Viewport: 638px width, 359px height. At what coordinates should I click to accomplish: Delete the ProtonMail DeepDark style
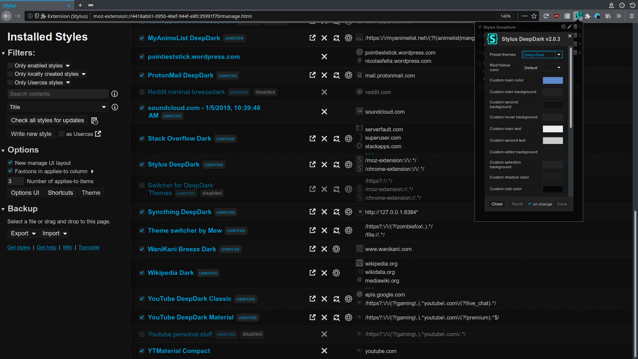pyautogui.click(x=324, y=75)
